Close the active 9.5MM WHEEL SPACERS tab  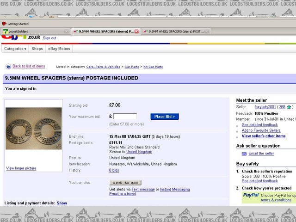point(136,31)
